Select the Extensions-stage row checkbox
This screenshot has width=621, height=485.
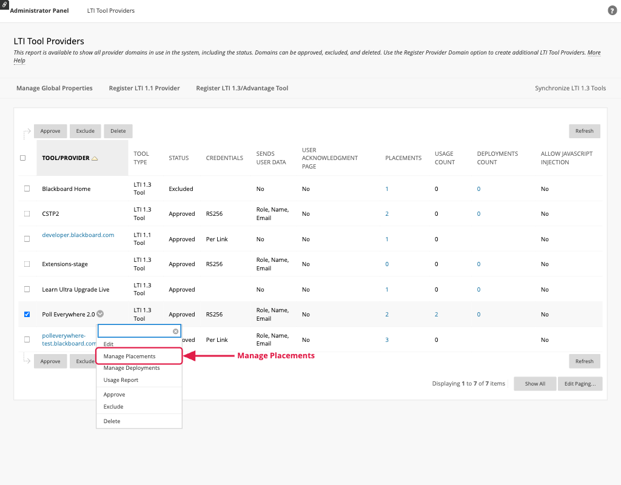pyautogui.click(x=27, y=264)
